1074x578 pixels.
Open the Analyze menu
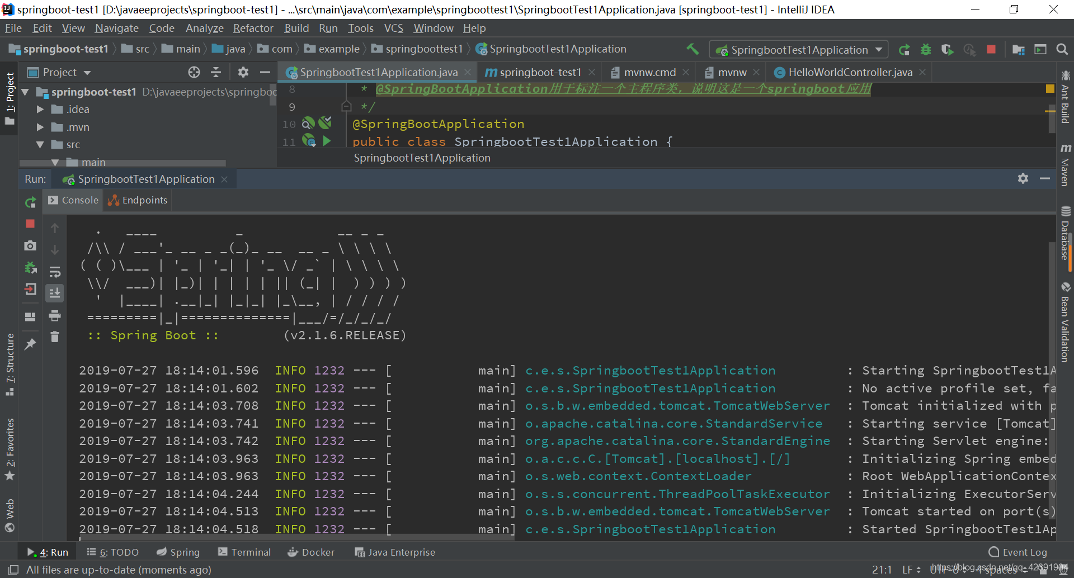point(204,28)
